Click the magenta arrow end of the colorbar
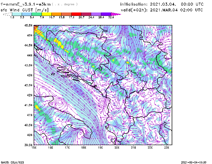Screen dimensions: 212x164 pyautogui.click(x=116, y=14)
